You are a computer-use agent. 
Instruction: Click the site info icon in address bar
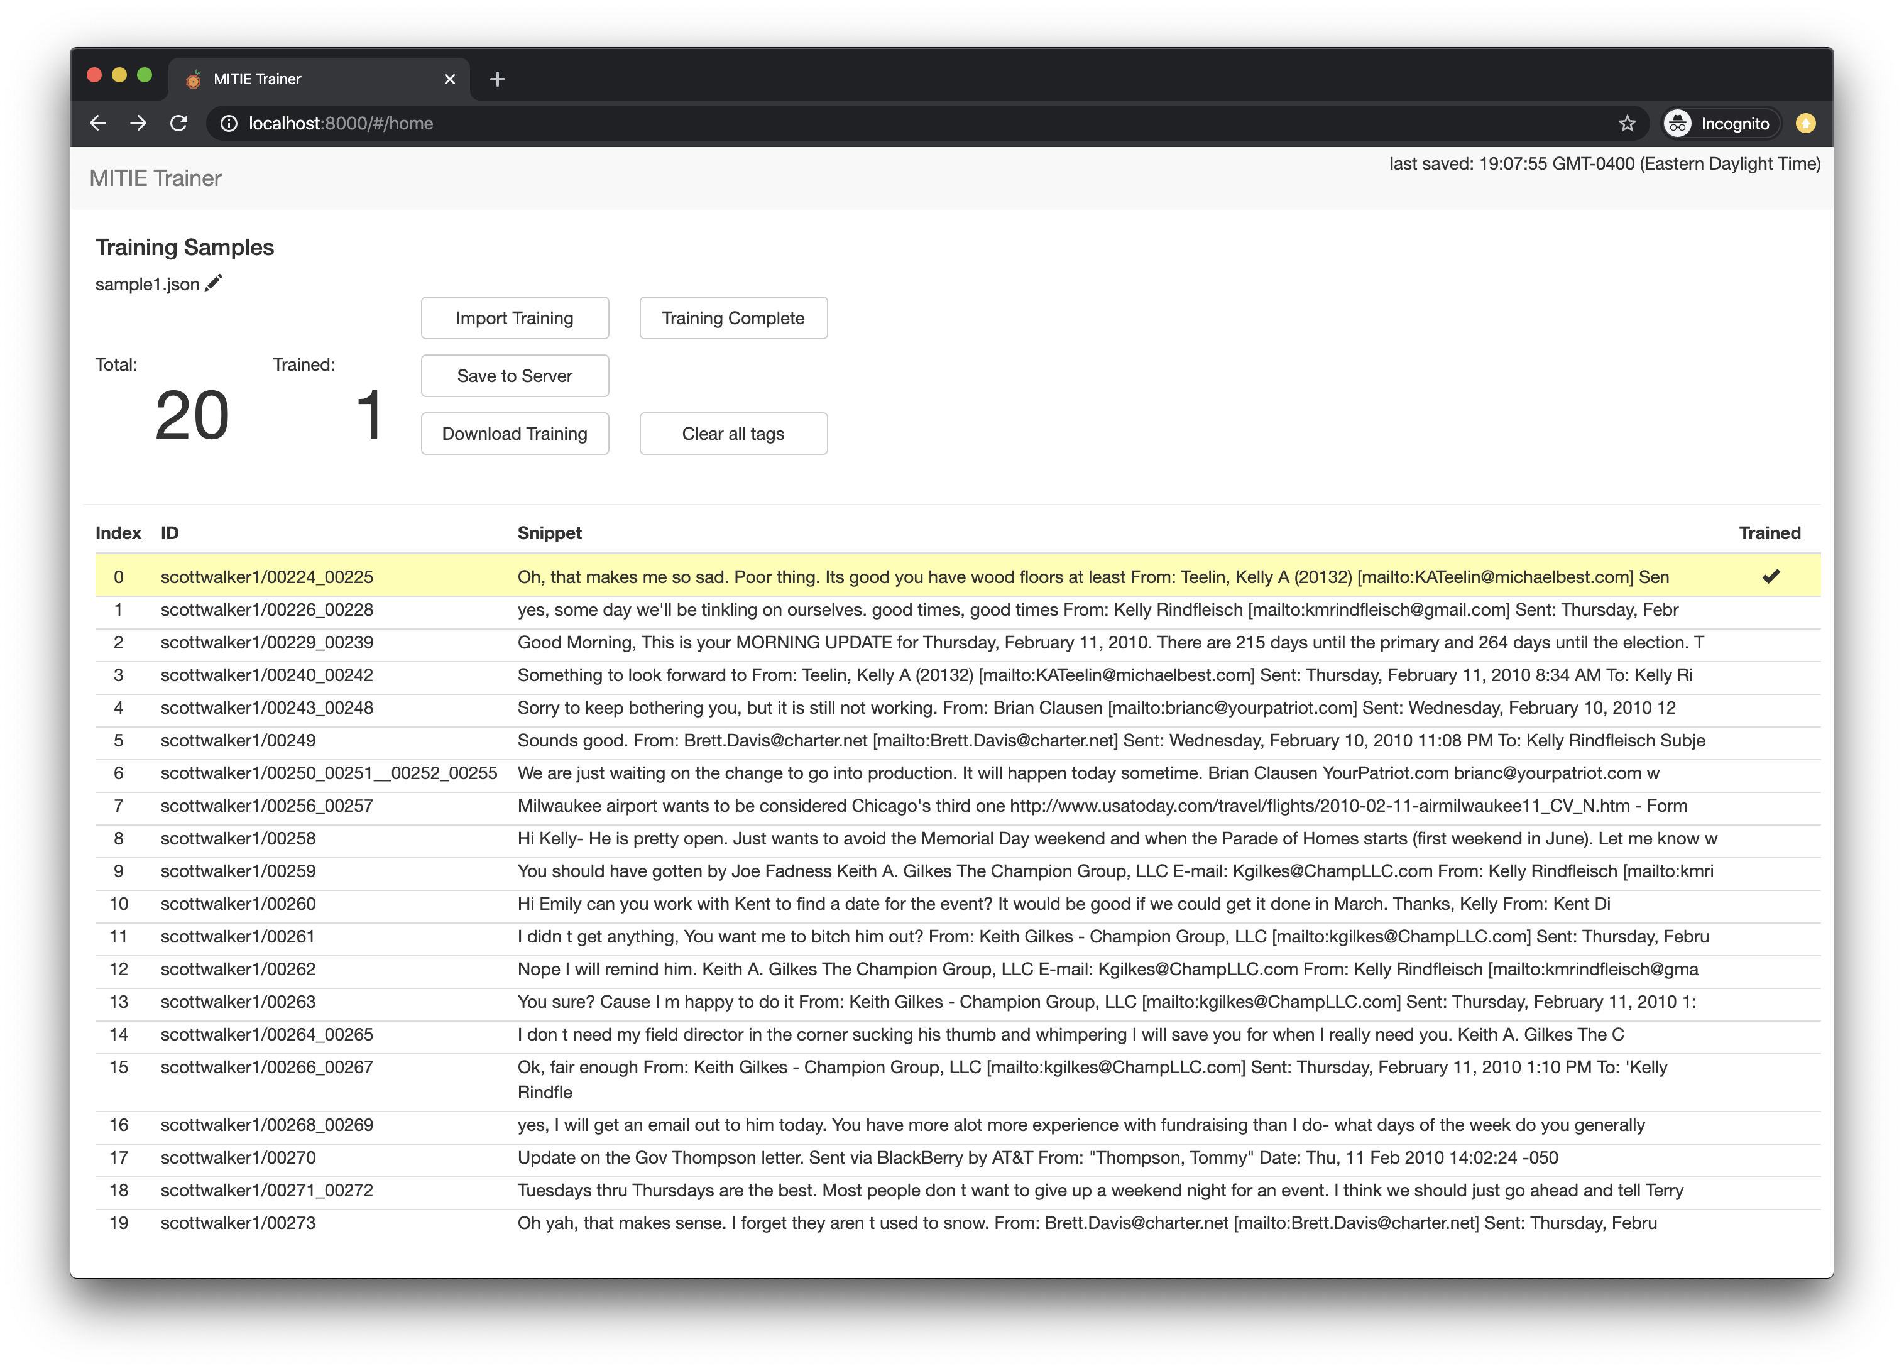coord(228,123)
